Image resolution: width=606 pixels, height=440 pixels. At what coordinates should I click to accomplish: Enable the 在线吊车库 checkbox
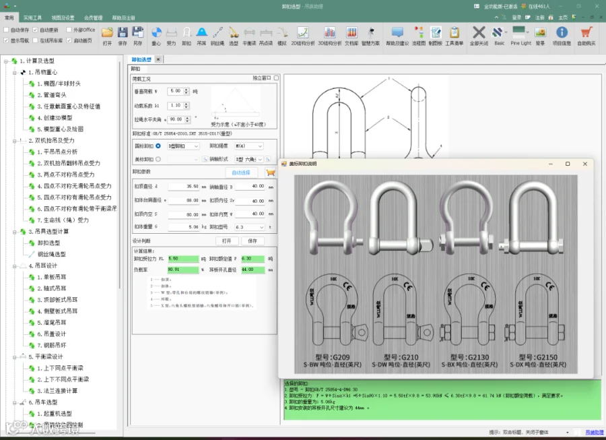[x=35, y=40]
